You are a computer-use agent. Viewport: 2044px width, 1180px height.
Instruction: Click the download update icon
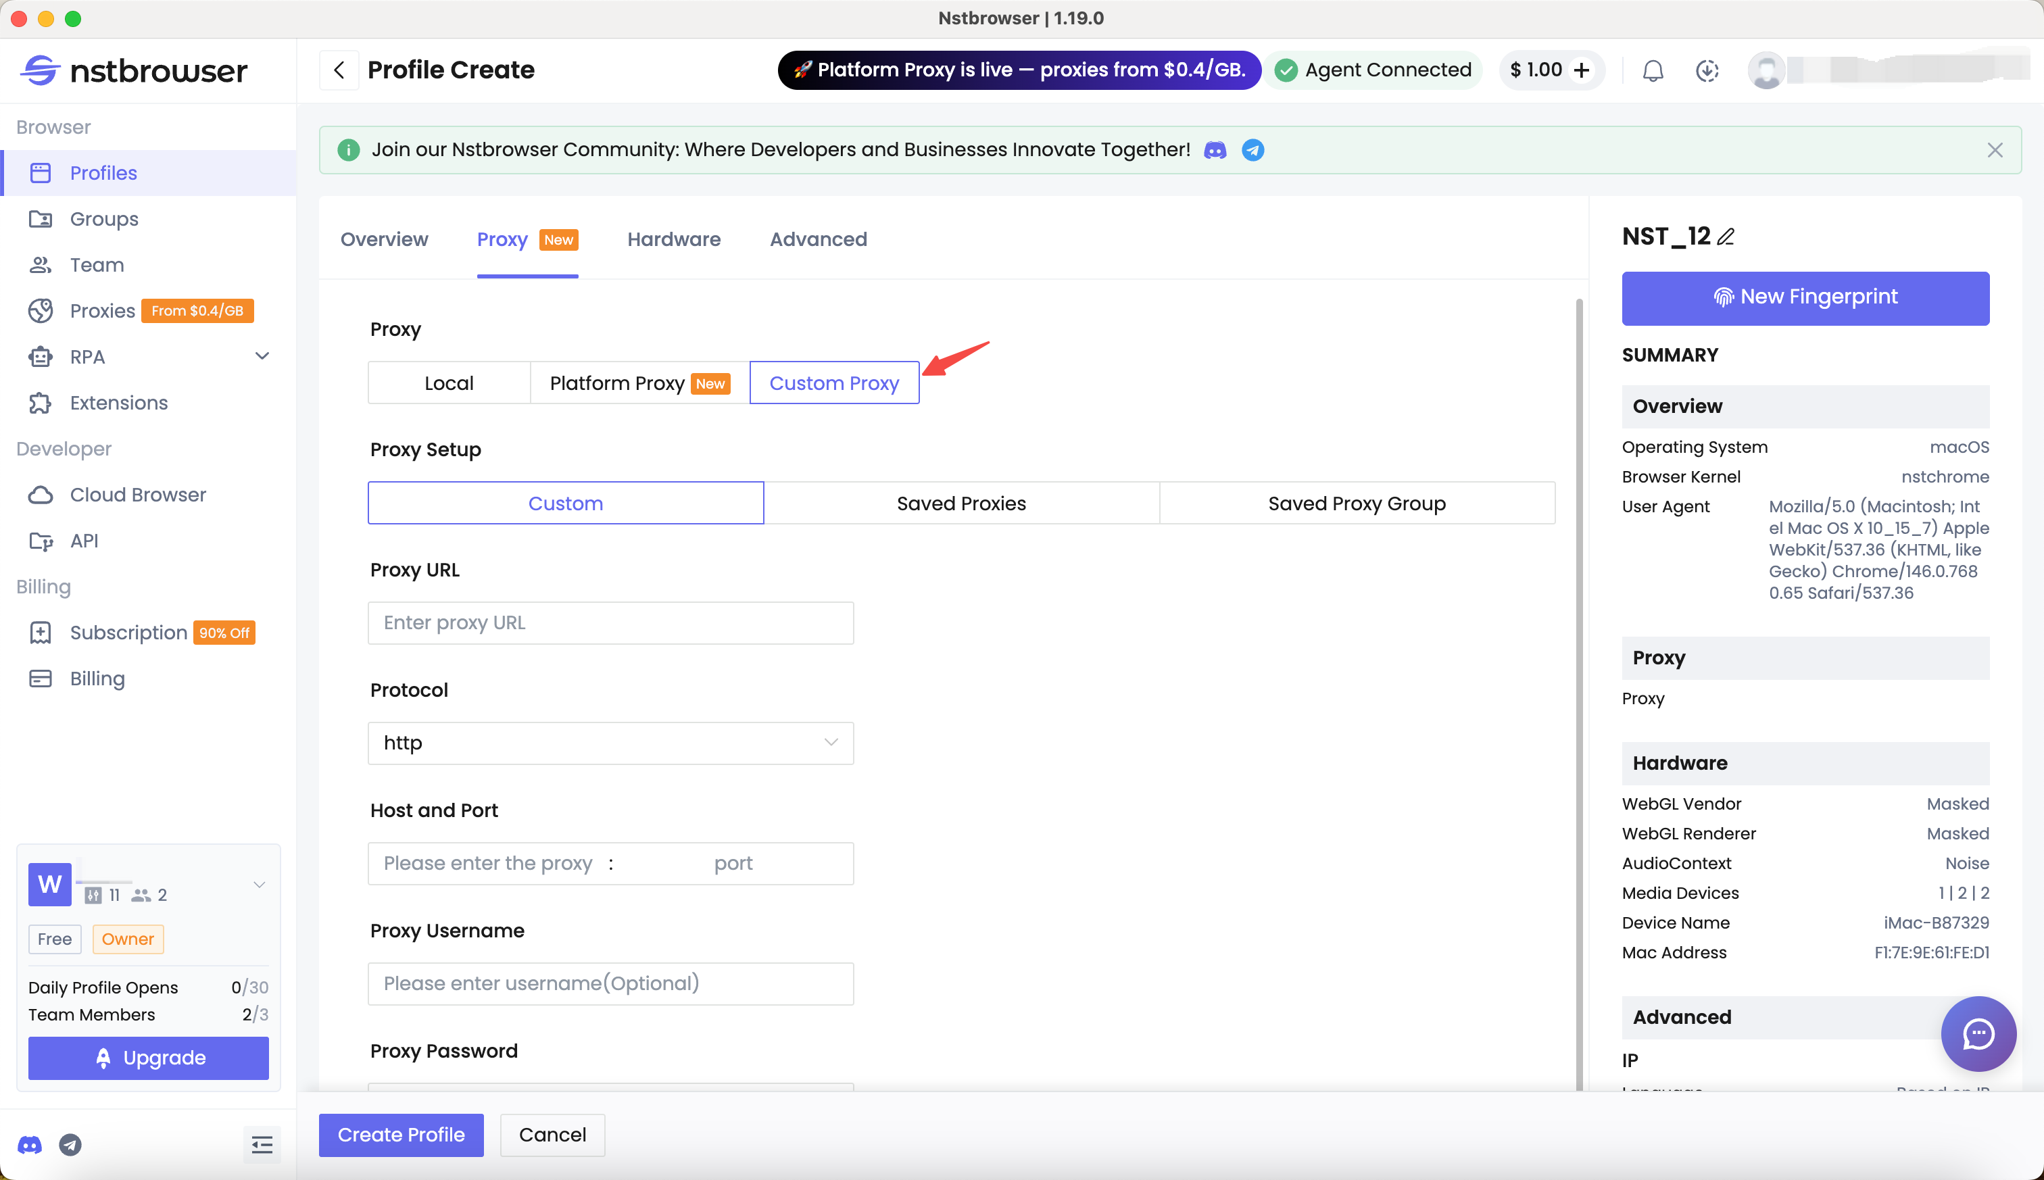click(x=1707, y=70)
